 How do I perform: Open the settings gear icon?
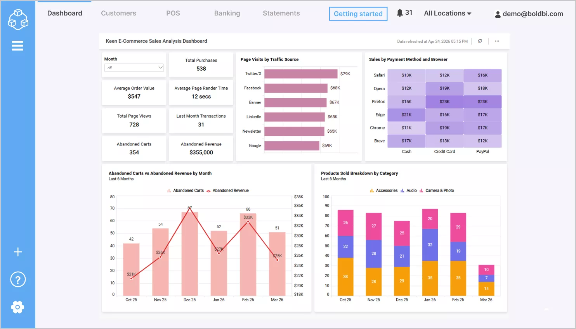click(17, 307)
